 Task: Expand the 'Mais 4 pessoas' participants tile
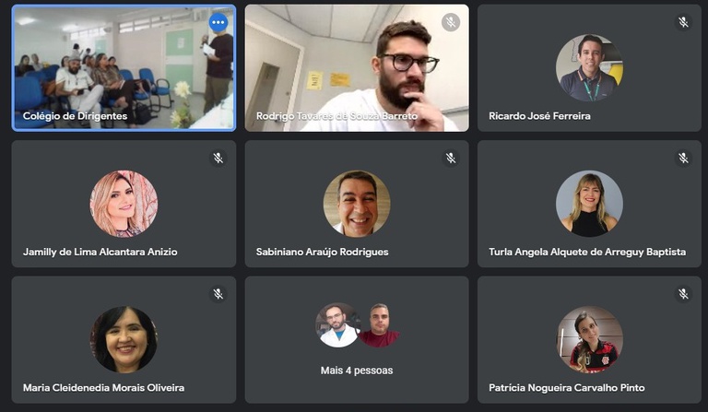coord(357,340)
